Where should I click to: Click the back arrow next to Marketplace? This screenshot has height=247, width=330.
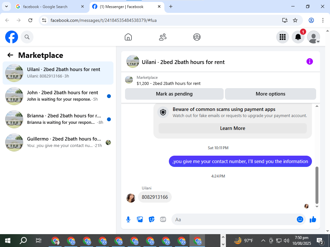click(10, 55)
